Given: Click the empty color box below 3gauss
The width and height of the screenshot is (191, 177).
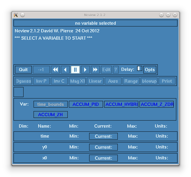Looking at the screenshot, I should coord(19,92).
